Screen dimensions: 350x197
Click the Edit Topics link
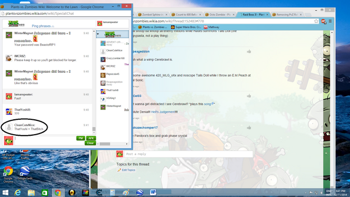coord(129,170)
